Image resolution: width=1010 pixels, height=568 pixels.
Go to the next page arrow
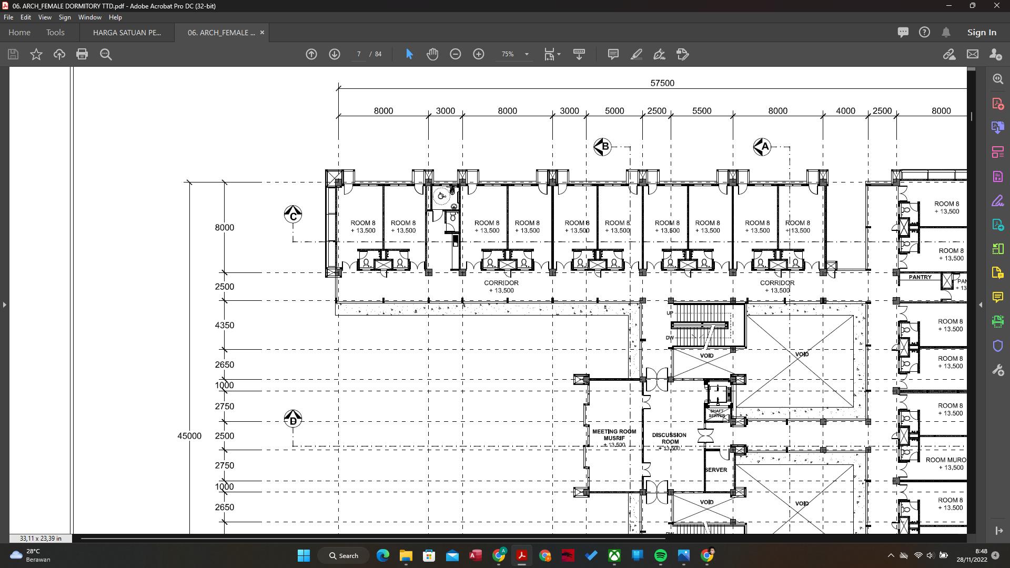(x=335, y=54)
